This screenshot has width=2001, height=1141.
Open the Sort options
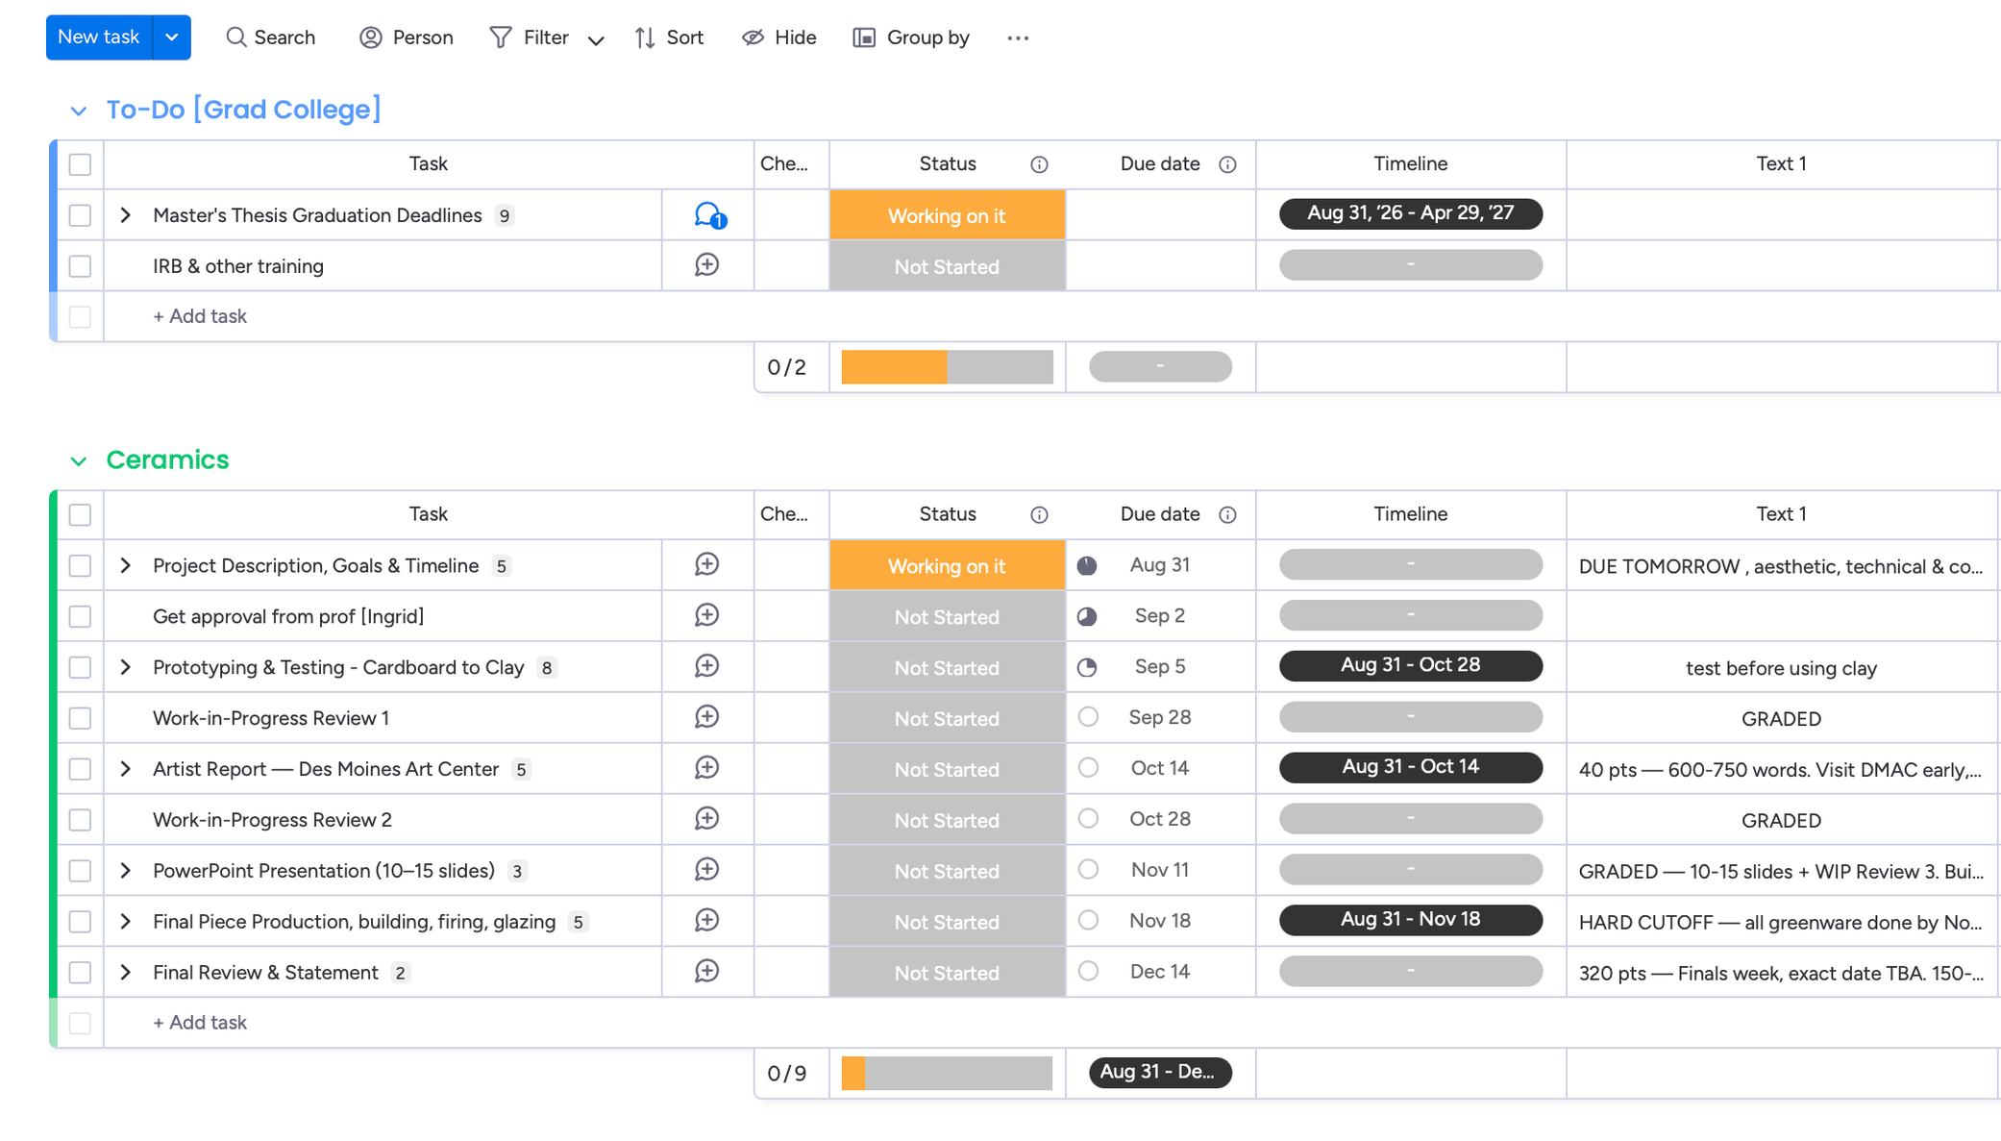coord(669,37)
